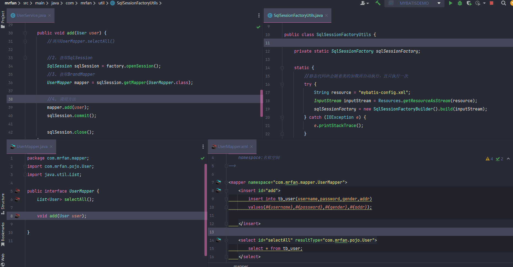The width and height of the screenshot is (513, 267).
Task: Close the UserService.java tab
Action: (x=50, y=15)
